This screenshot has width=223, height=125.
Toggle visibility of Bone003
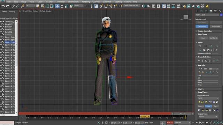pyautogui.click(x=1, y=29)
